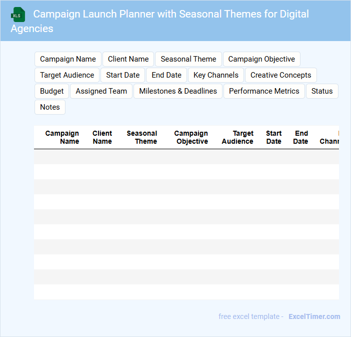This screenshot has width=351, height=337.
Task: Select the Performance Metrics tag
Action: point(264,91)
